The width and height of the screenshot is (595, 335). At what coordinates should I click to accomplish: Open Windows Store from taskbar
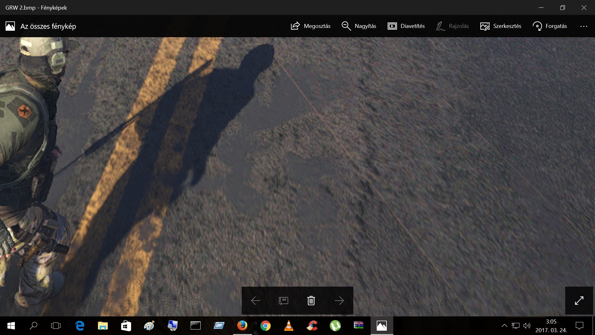pyautogui.click(x=126, y=326)
